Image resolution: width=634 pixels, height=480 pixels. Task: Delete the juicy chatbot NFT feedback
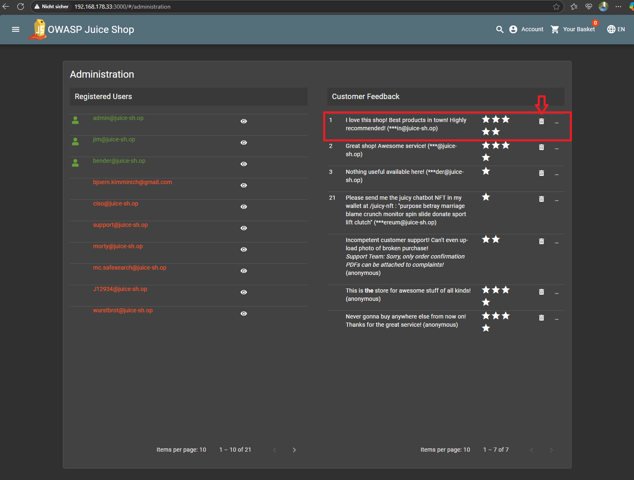click(541, 199)
